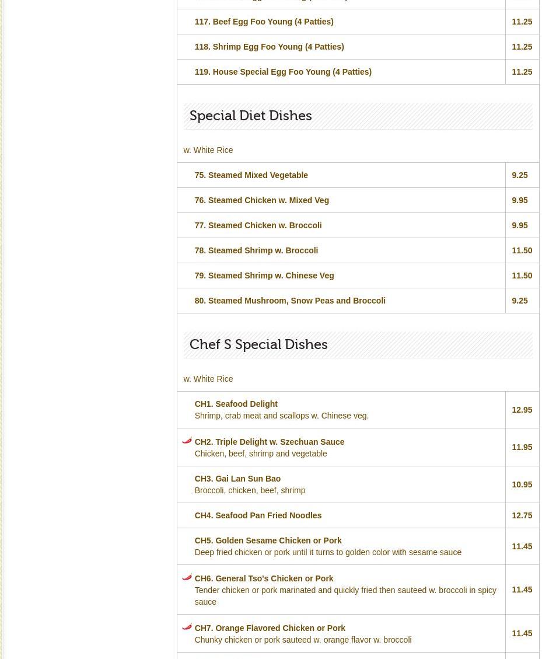
Task: Open 80. Steamed Mushroom, Snow Peas and Broccoli
Action: pyautogui.click(x=290, y=301)
